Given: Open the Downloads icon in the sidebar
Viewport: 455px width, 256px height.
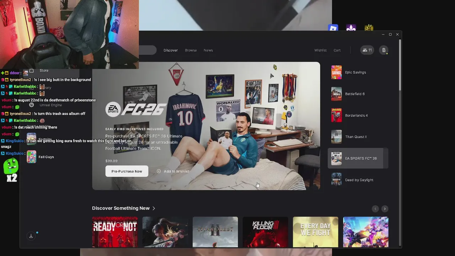Looking at the screenshot, I should [x=31, y=236].
